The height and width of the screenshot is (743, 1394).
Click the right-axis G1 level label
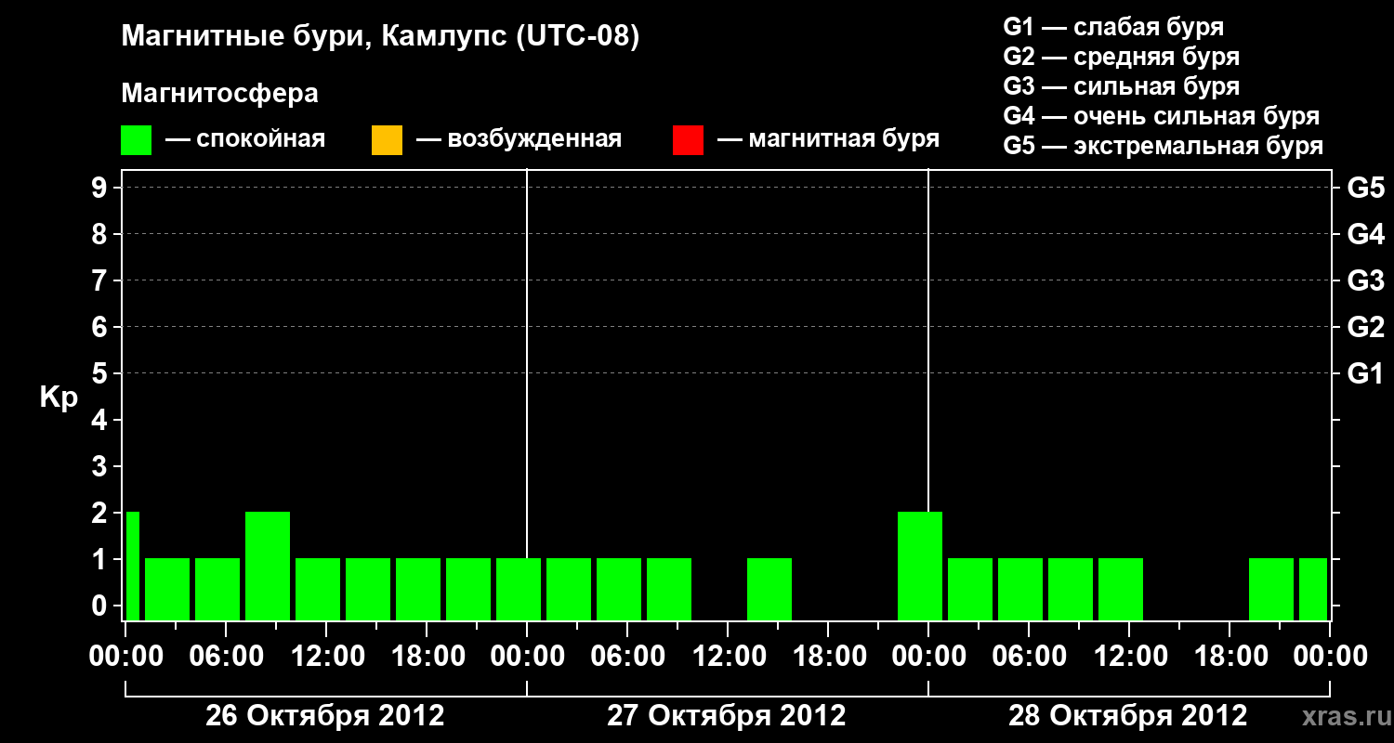pos(1365,373)
